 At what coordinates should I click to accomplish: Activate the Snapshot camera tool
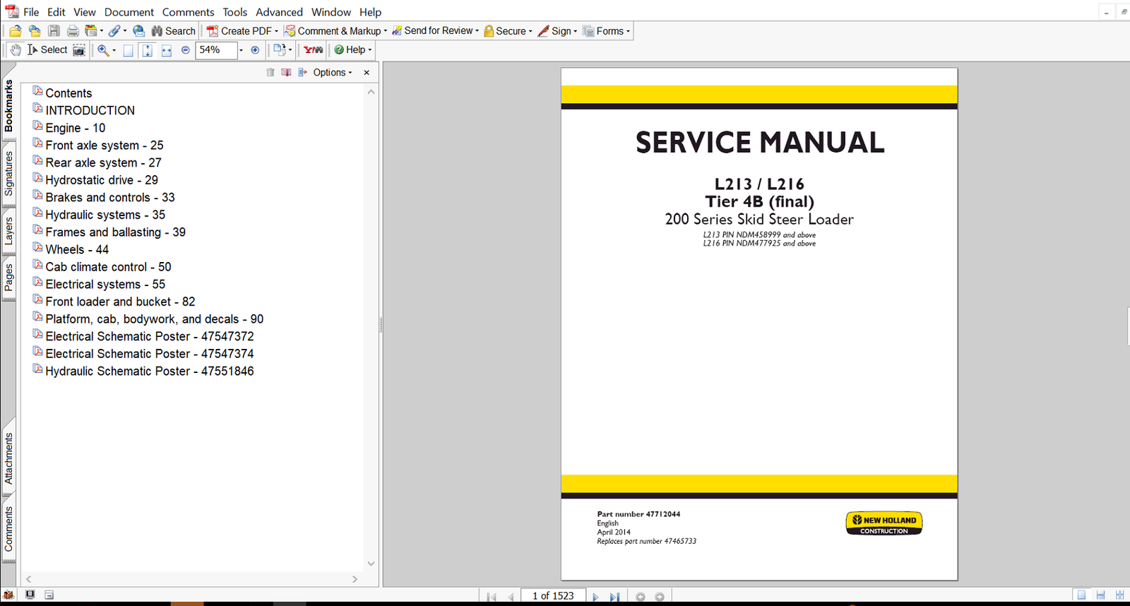[79, 50]
